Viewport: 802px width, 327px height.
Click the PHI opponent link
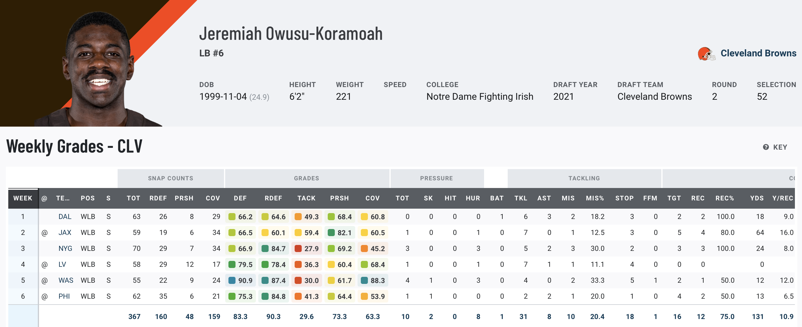(64, 296)
